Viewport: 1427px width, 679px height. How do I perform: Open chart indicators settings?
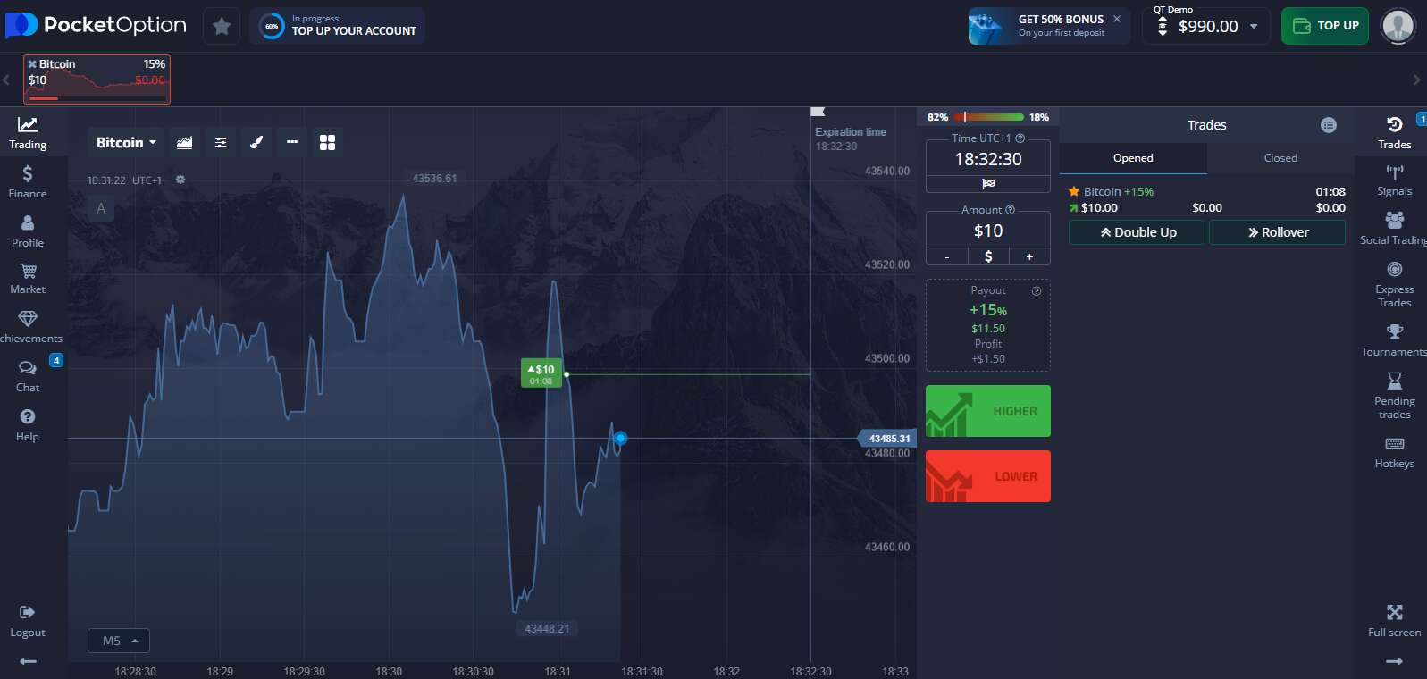pyautogui.click(x=221, y=142)
